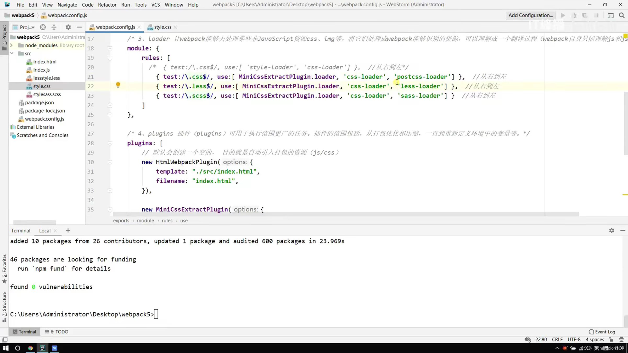Close the style.css editor tab

175,27
